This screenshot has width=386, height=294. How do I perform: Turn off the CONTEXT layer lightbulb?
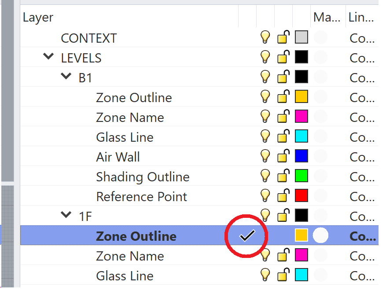265,37
